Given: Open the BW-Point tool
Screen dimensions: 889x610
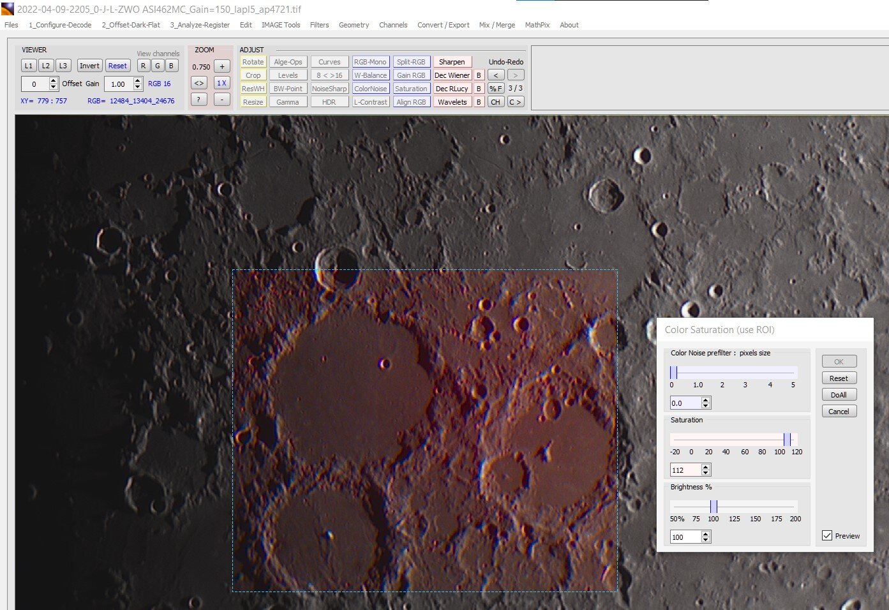Looking at the screenshot, I should 288,89.
